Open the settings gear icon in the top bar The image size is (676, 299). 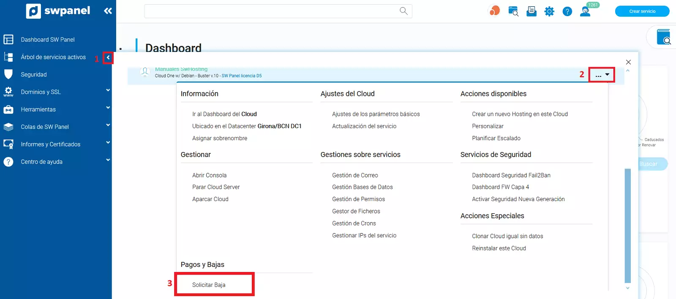coord(549,11)
